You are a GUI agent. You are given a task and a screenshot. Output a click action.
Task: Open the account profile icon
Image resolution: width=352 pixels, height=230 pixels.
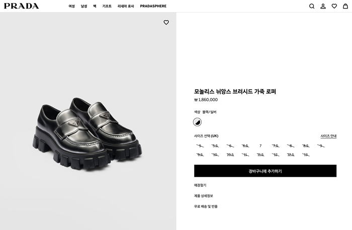(x=323, y=6)
